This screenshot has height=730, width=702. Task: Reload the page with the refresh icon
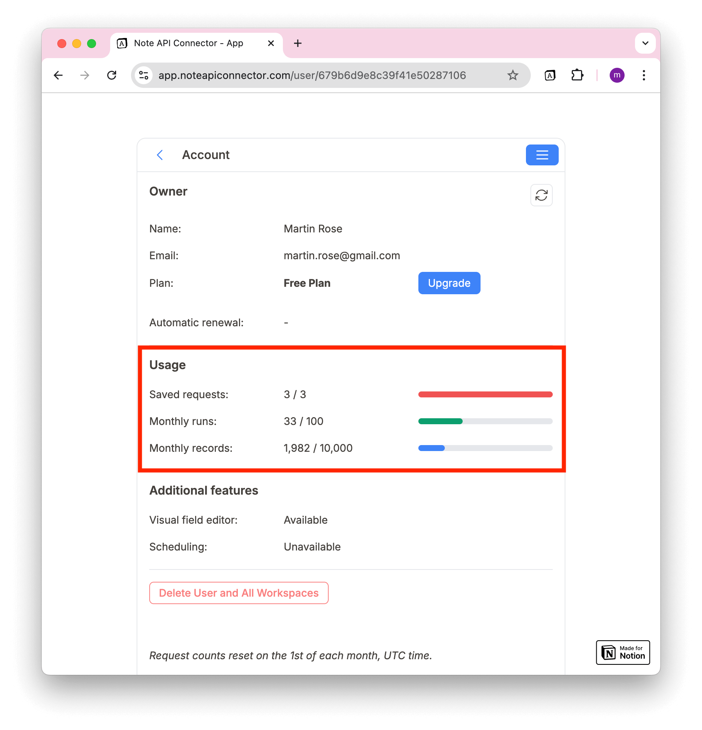(x=112, y=75)
